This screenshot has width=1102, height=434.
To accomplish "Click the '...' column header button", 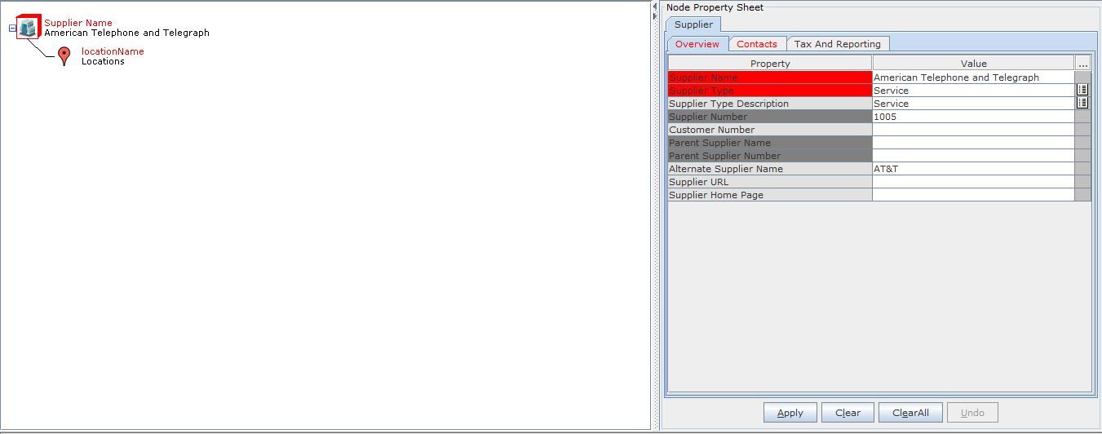I will [1082, 64].
